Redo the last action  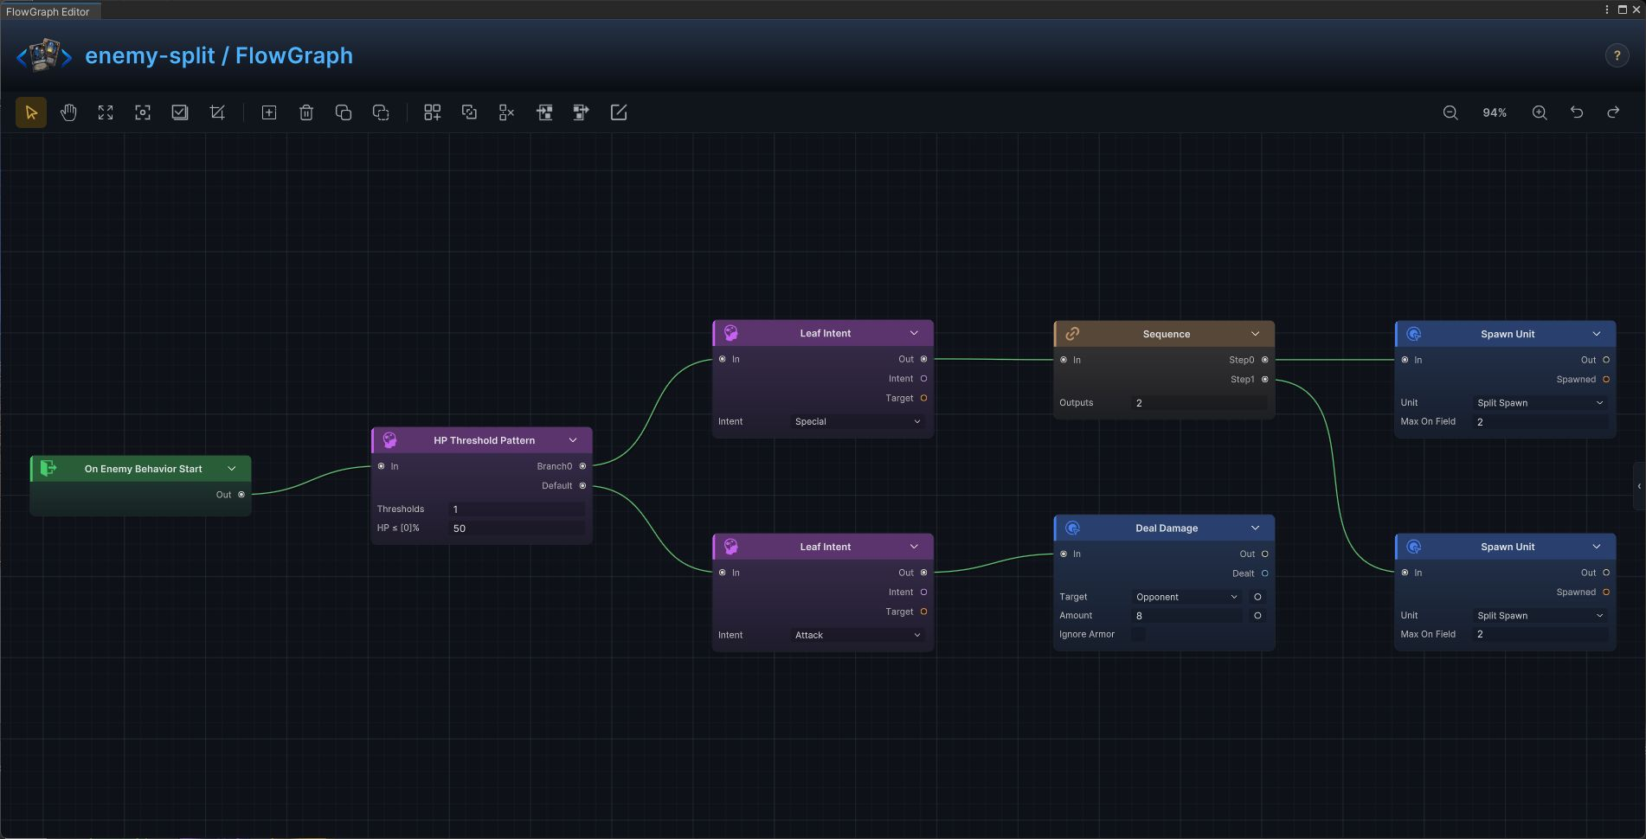[x=1613, y=112]
